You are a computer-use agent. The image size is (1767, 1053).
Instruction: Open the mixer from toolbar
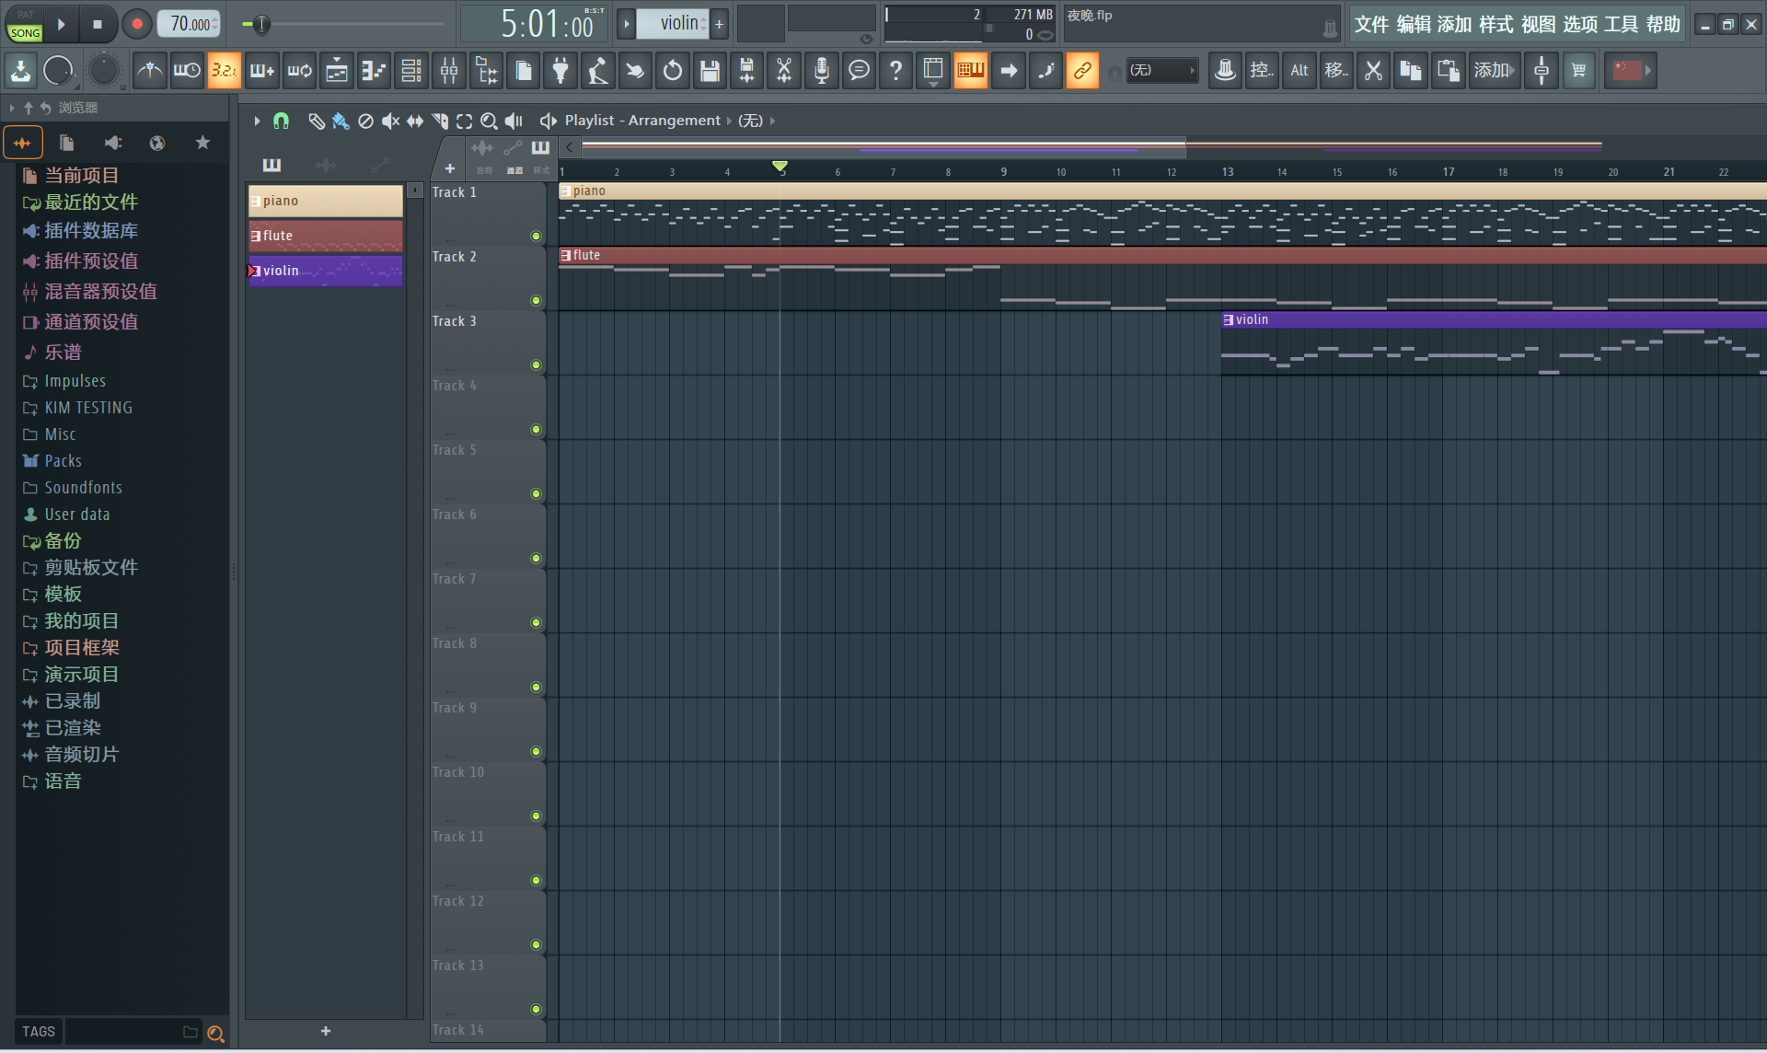449,71
